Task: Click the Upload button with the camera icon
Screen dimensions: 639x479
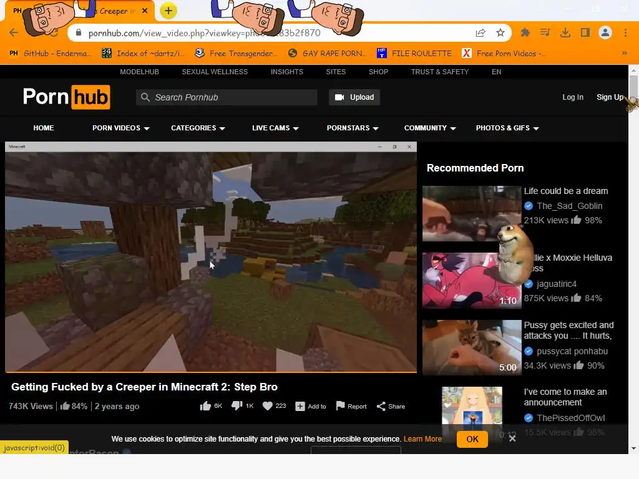Action: coord(354,97)
